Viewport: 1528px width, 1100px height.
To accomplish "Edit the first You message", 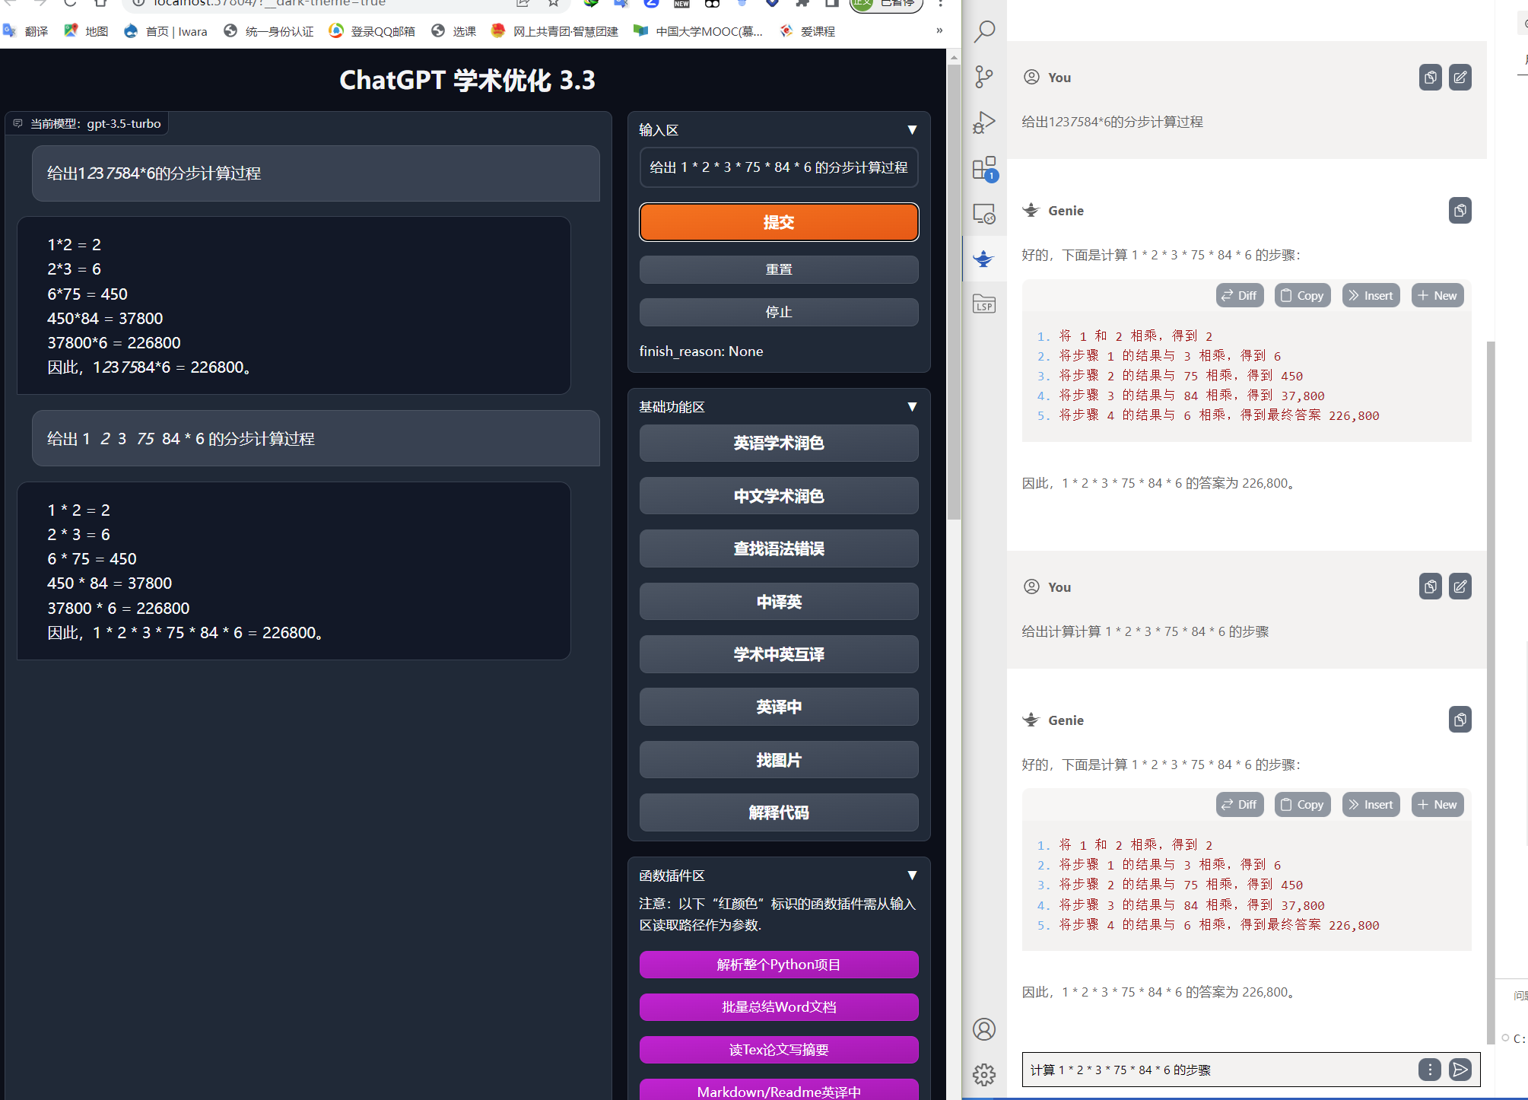I will pos(1460,78).
